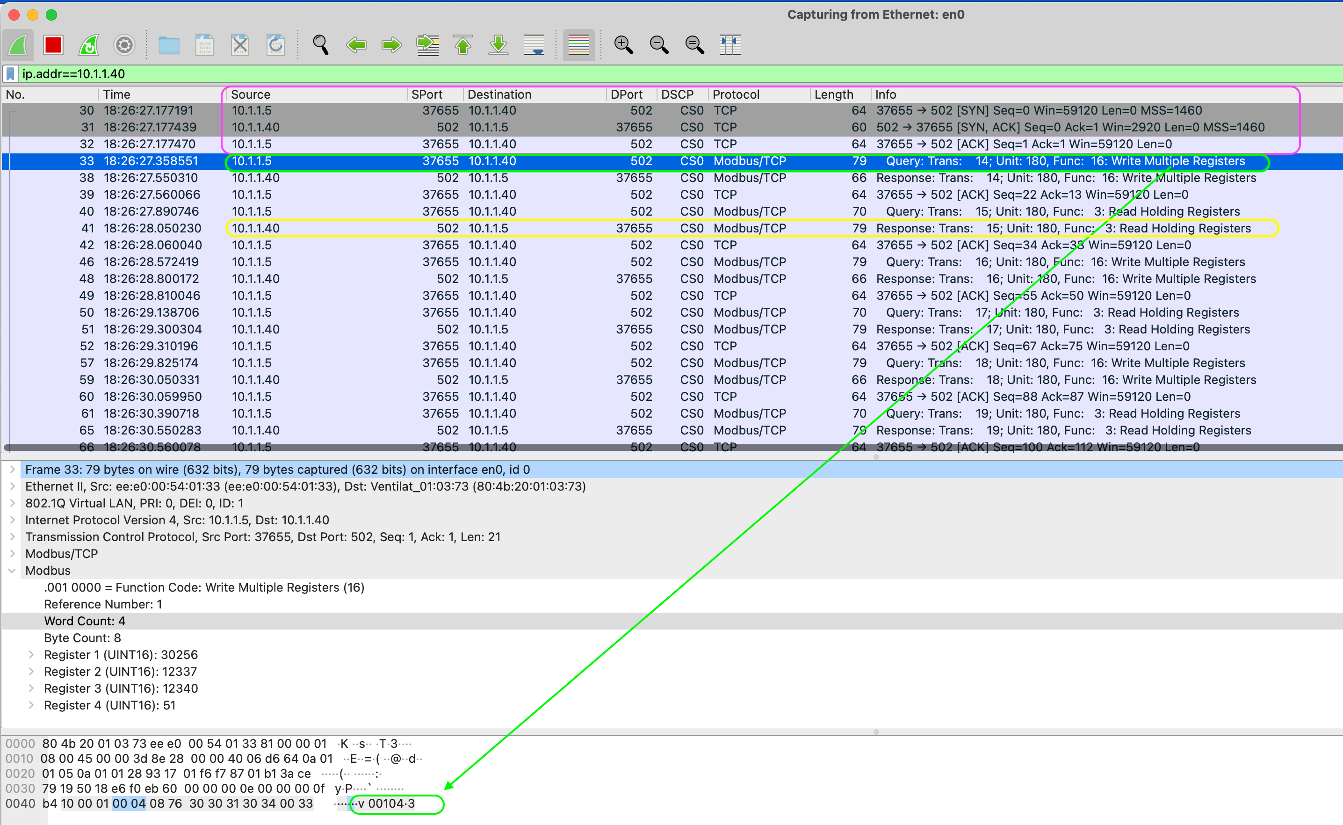
Task: Go back to previous packet arrow
Action: click(356, 45)
